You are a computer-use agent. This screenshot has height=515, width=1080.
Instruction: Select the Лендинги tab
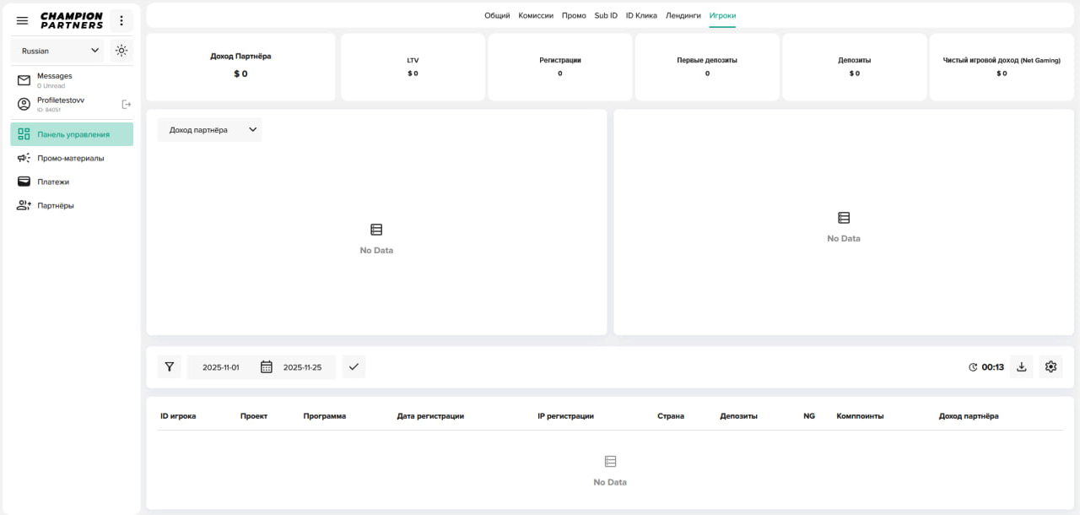[683, 15]
